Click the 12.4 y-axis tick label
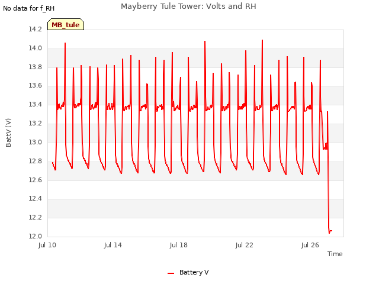This screenshot has width=379, height=284. (x=36, y=198)
